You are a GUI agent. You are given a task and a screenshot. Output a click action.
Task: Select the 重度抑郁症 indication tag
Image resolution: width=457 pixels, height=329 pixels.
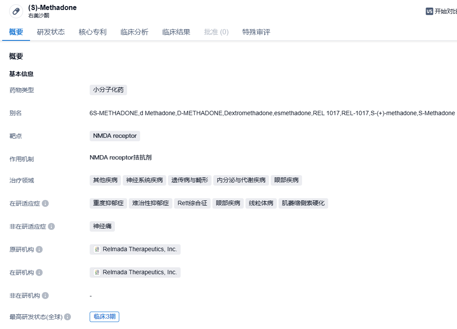pyautogui.click(x=108, y=203)
